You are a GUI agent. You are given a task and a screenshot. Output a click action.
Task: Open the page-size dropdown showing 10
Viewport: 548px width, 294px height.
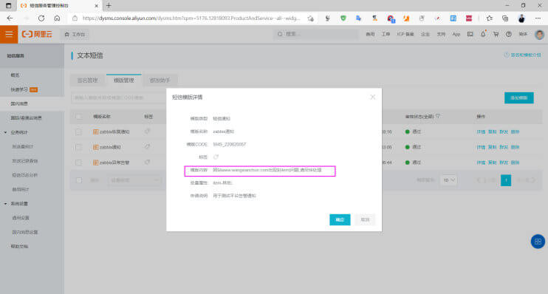(448, 180)
